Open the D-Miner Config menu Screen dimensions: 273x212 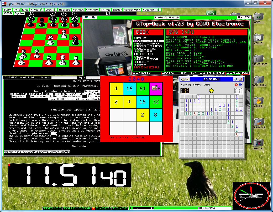pos(186,85)
